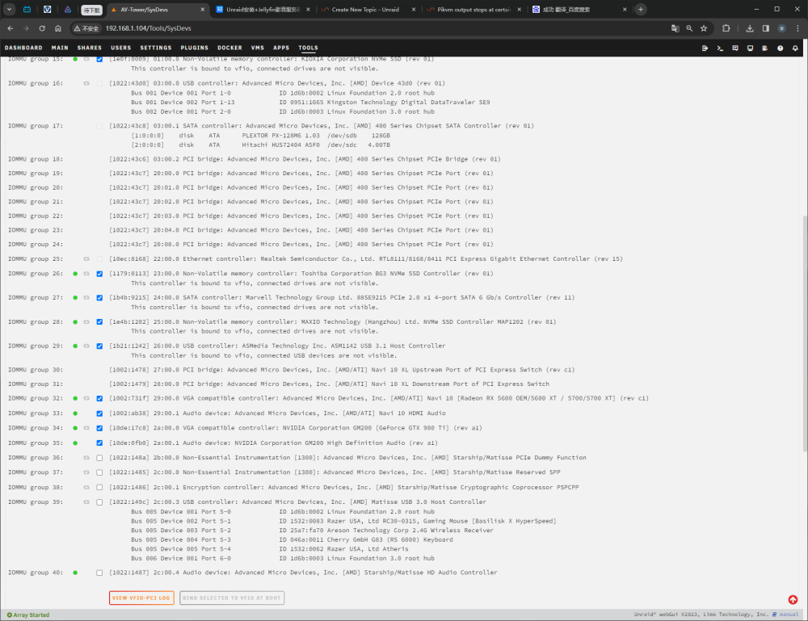Check IOMMU group 37 Reserved SPP checkbox

(99, 472)
